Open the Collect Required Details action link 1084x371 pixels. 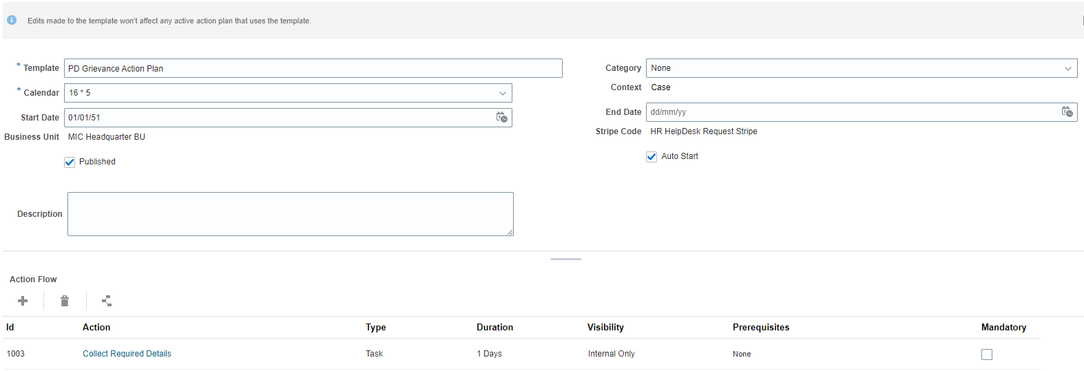pyautogui.click(x=127, y=354)
